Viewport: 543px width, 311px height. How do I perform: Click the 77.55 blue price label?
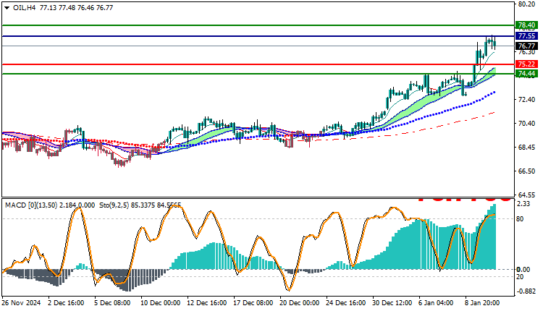527,36
